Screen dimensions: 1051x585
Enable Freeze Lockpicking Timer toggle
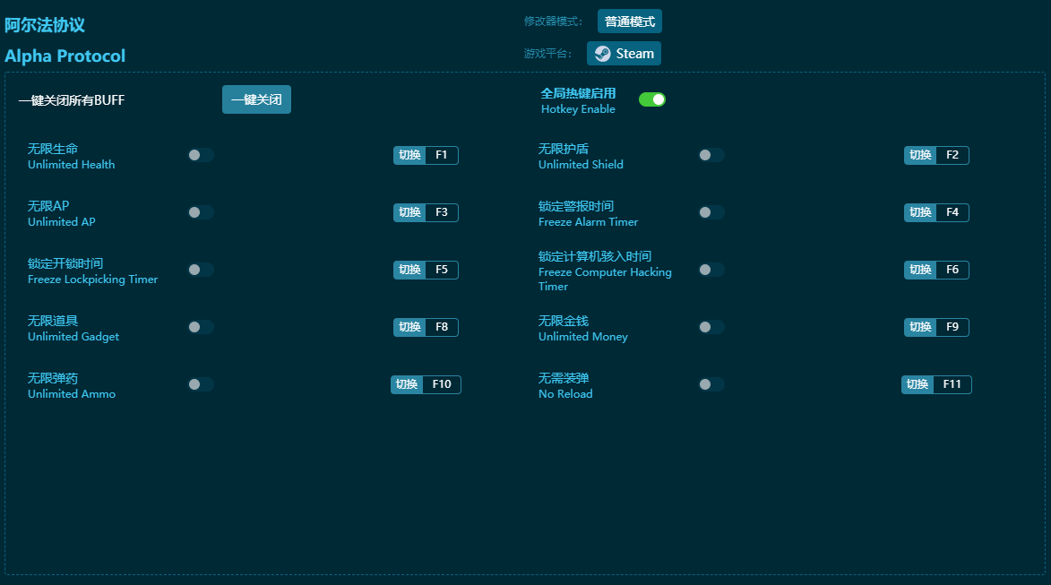(201, 270)
